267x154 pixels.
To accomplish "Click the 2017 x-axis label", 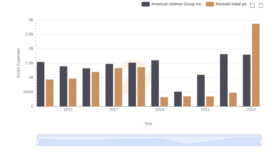I will [x=114, y=110].
